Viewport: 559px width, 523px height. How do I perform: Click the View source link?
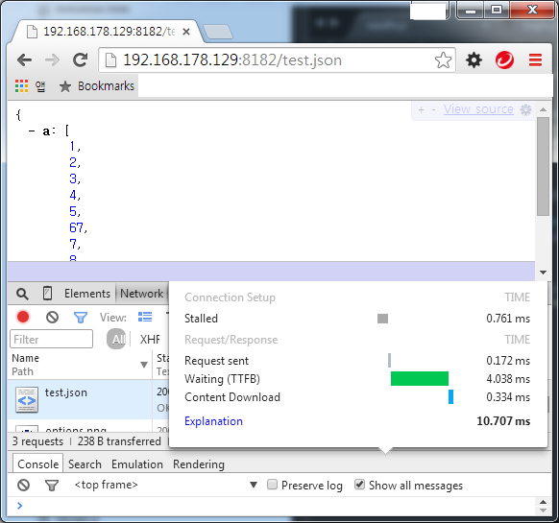[478, 109]
